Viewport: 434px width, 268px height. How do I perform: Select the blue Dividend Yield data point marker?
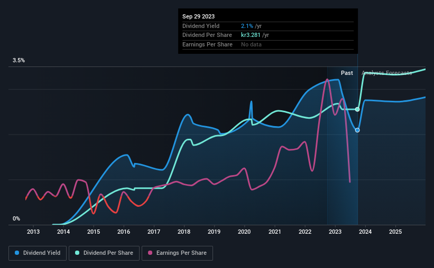click(x=357, y=130)
